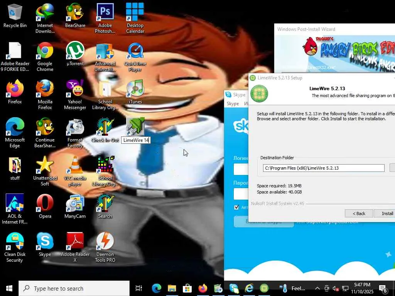Select Microsoft Edge desktop icon

coord(15,133)
